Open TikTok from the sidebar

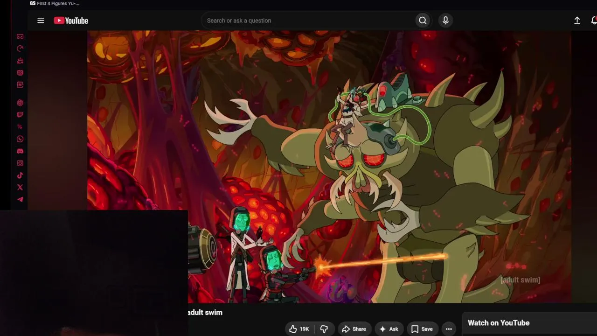tap(20, 175)
